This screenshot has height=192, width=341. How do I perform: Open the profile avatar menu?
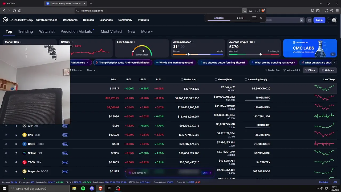tap(332, 20)
